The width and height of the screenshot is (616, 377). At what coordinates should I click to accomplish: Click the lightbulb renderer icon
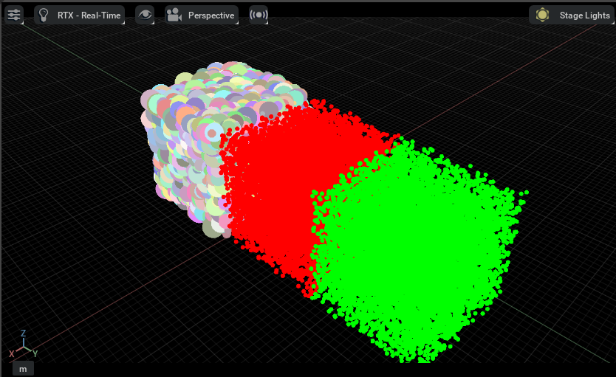(x=44, y=15)
